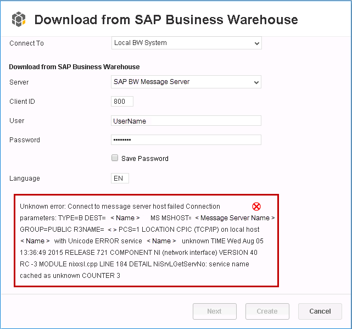Click the 'Connect To' label
Image resolution: width=352 pixels, height=329 pixels.
[26, 43]
